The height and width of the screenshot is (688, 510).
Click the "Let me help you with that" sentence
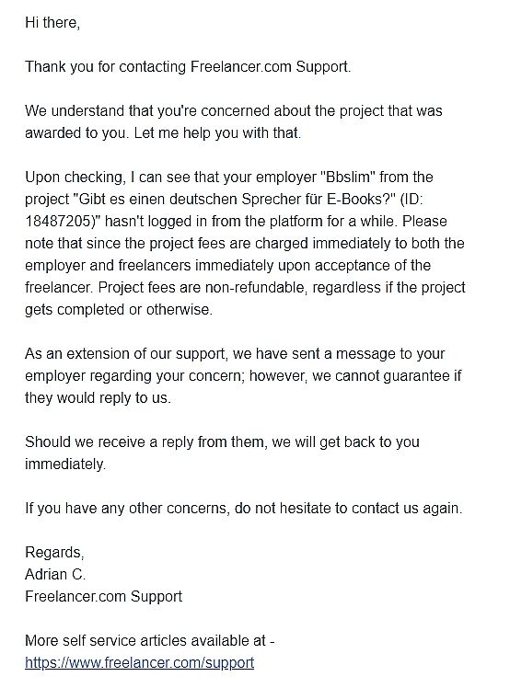point(217,133)
